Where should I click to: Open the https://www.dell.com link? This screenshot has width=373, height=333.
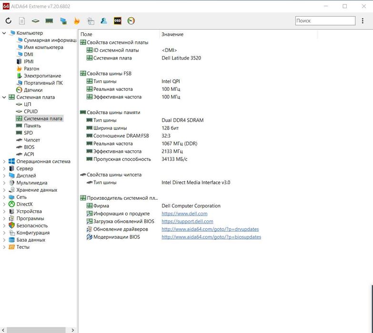coord(184,214)
